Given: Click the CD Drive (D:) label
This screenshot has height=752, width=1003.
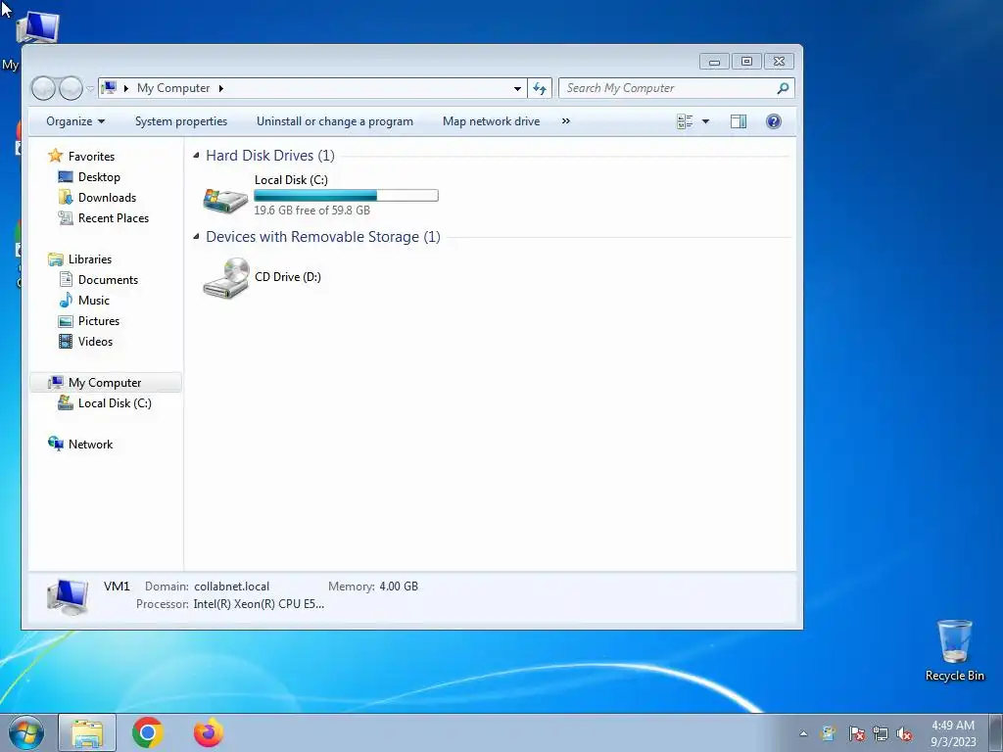Looking at the screenshot, I should 288,277.
